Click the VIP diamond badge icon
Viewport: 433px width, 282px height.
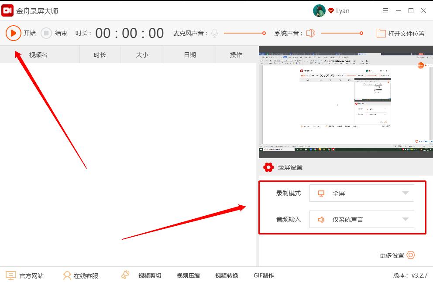tap(331, 11)
